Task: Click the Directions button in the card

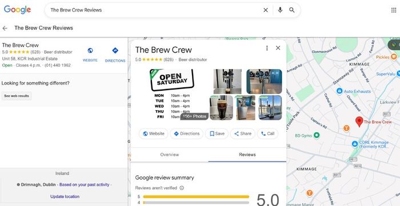Action: 187,134
